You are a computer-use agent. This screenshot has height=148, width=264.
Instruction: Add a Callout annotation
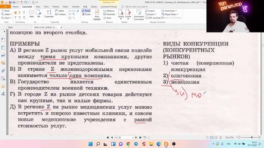click(59, 11)
